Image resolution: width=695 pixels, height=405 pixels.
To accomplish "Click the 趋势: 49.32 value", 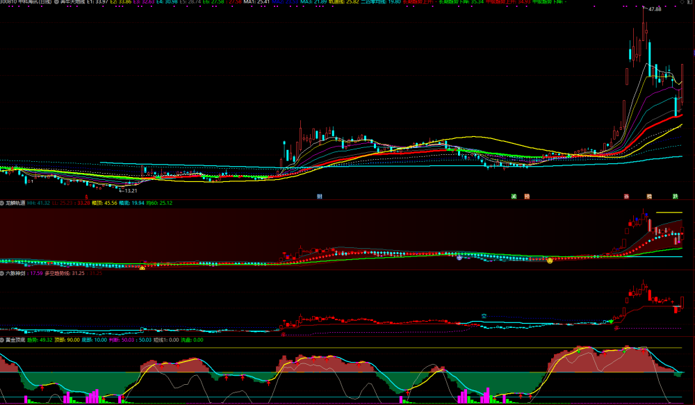I will 40,340.
